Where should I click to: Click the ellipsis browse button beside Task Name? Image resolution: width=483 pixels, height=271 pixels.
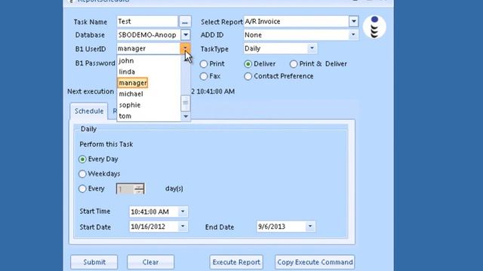[185, 22]
